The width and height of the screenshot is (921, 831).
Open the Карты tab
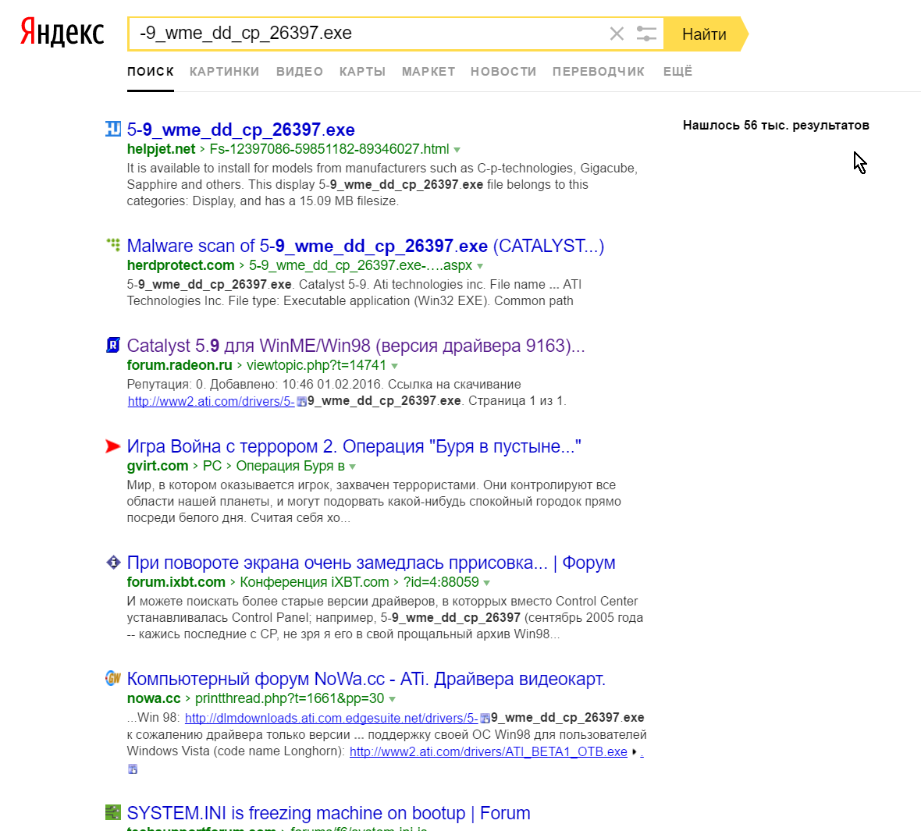[x=362, y=72]
